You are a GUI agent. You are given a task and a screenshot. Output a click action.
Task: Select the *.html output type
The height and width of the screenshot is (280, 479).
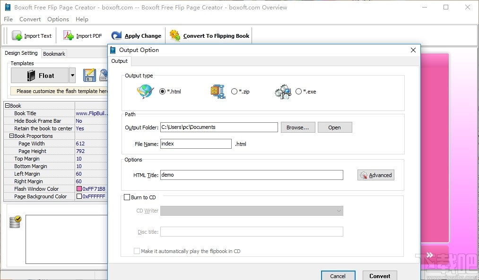(161, 91)
